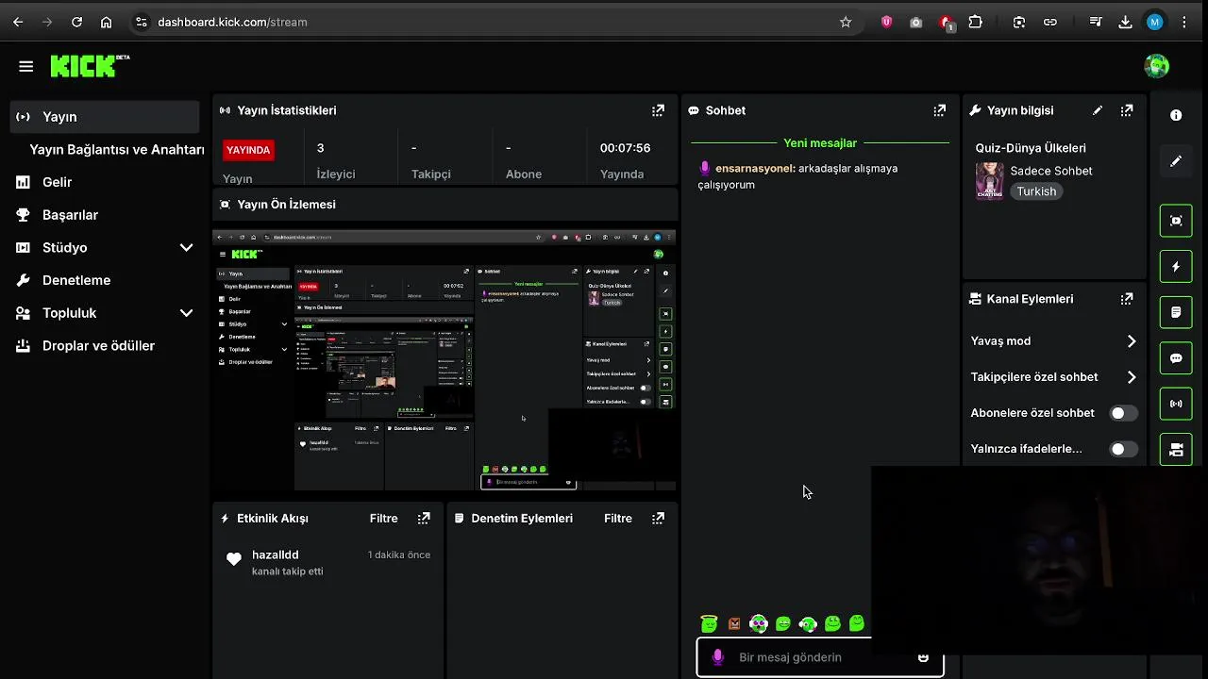Pick the halo angel emote
Image resolution: width=1208 pixels, height=679 pixels.
click(710, 623)
